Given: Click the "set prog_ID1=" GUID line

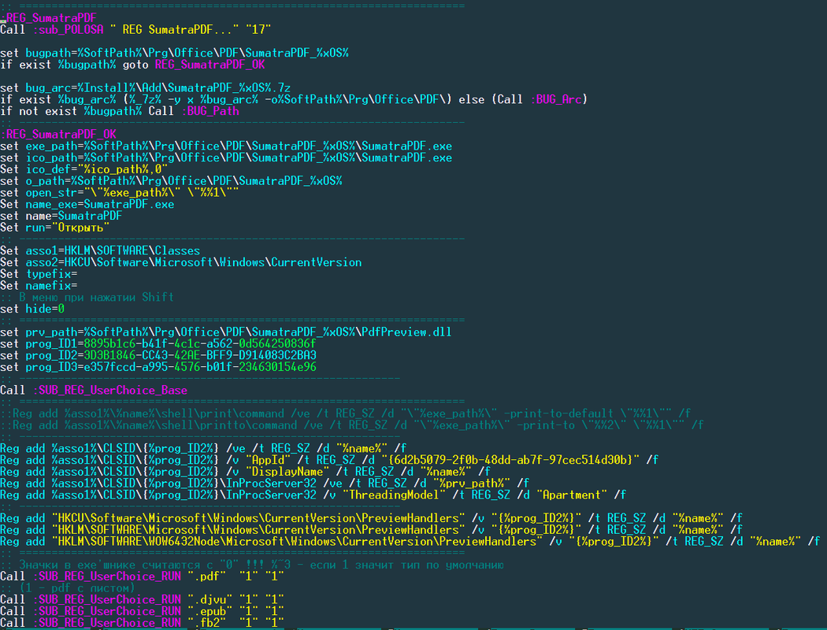Looking at the screenshot, I should (x=158, y=343).
